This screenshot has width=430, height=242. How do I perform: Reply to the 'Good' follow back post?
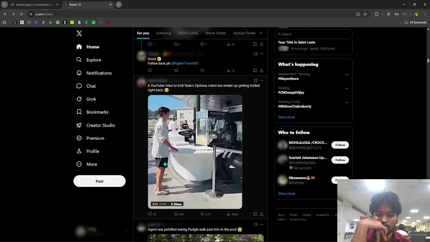(x=150, y=71)
